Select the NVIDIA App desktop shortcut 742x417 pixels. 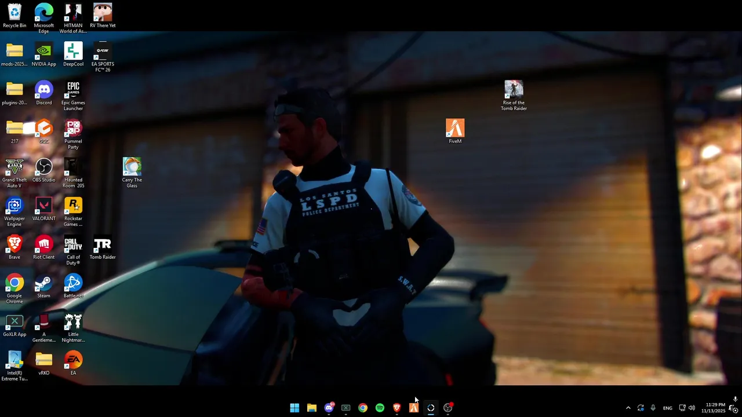tap(44, 54)
